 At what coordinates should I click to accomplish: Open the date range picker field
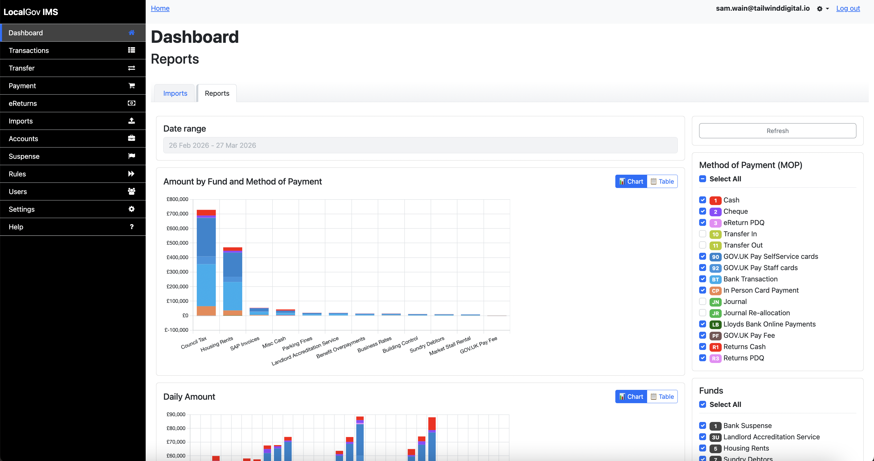(x=420, y=145)
